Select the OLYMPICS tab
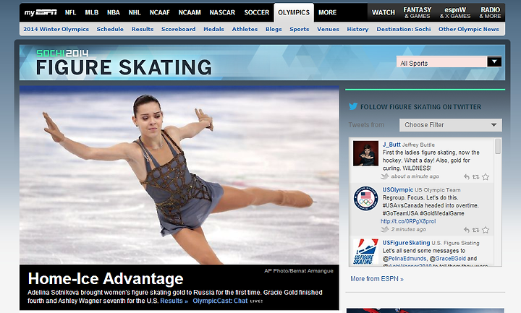 (294, 12)
